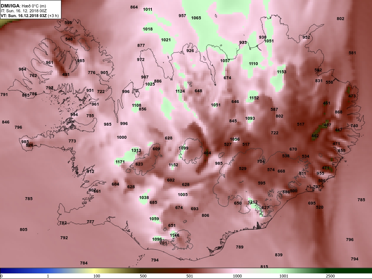Select the 1018 height label
The image size is (372, 279).
point(148,29)
